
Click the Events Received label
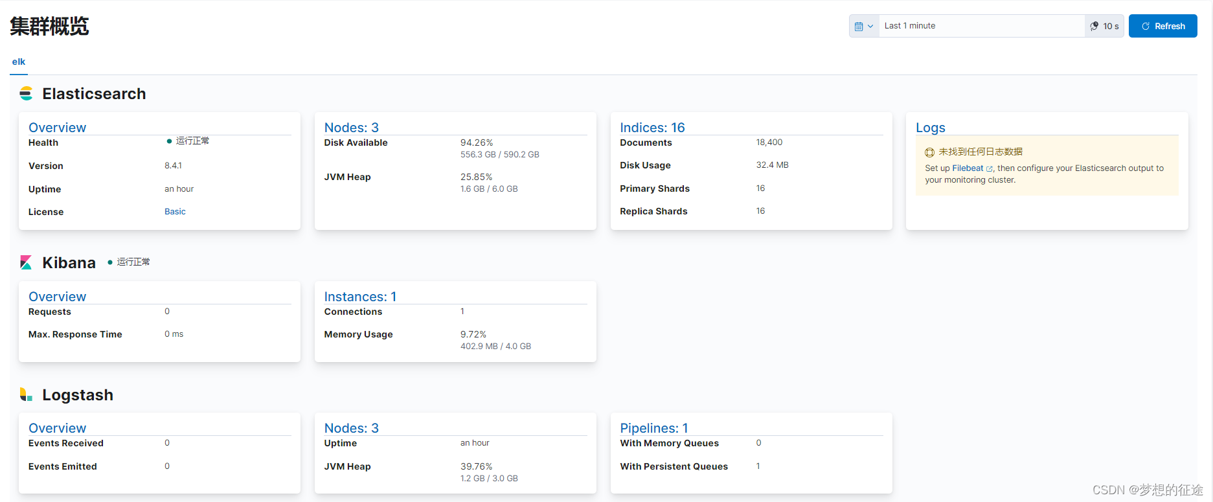66,443
